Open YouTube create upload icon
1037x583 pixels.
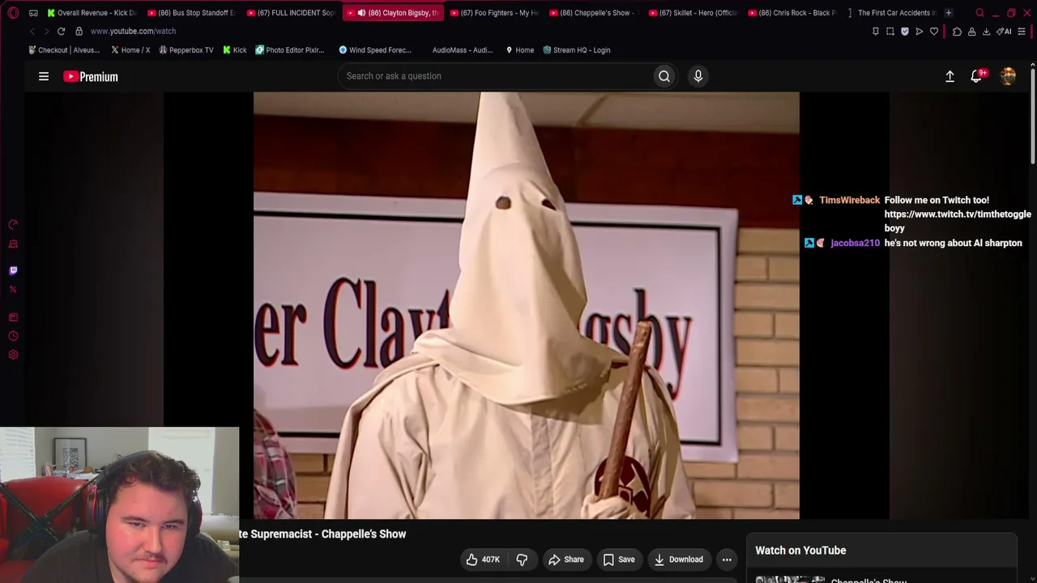(950, 76)
